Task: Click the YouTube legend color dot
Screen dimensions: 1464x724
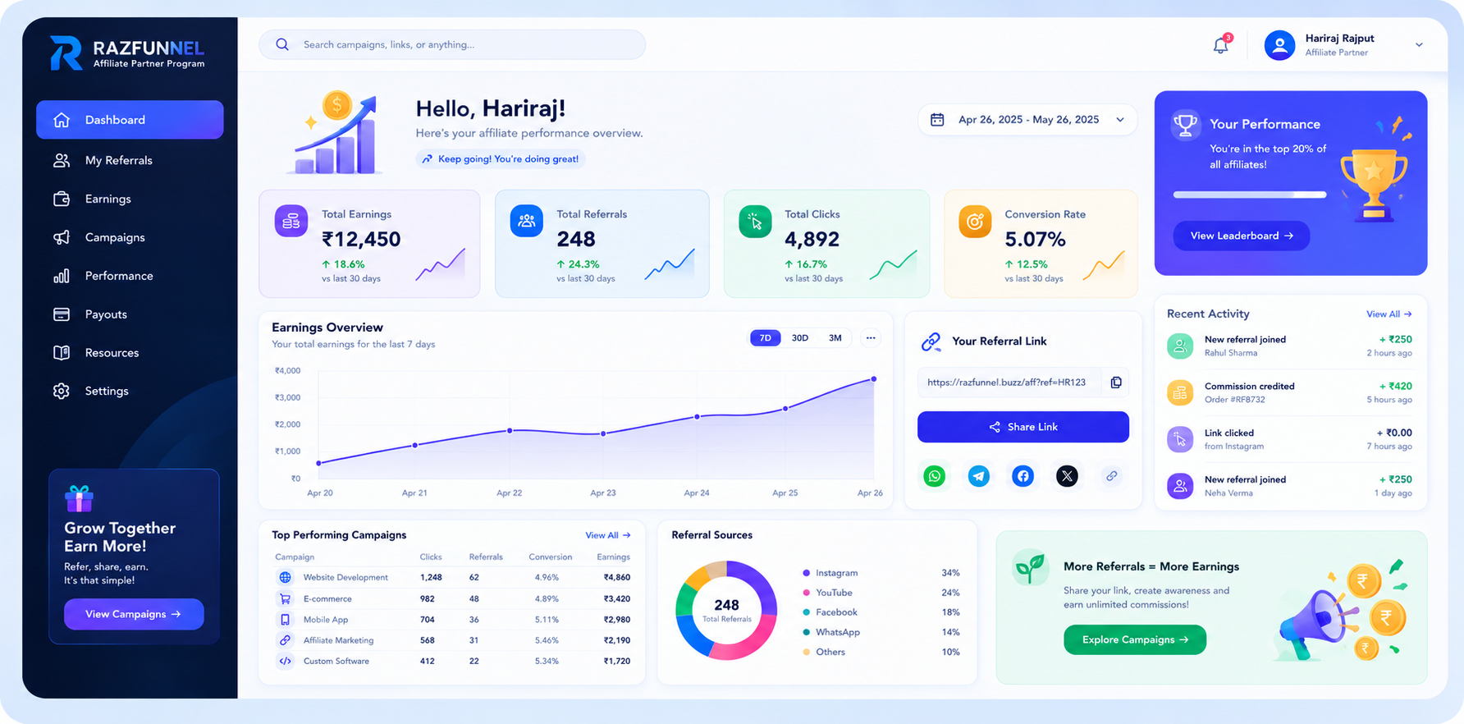Action: tap(806, 593)
